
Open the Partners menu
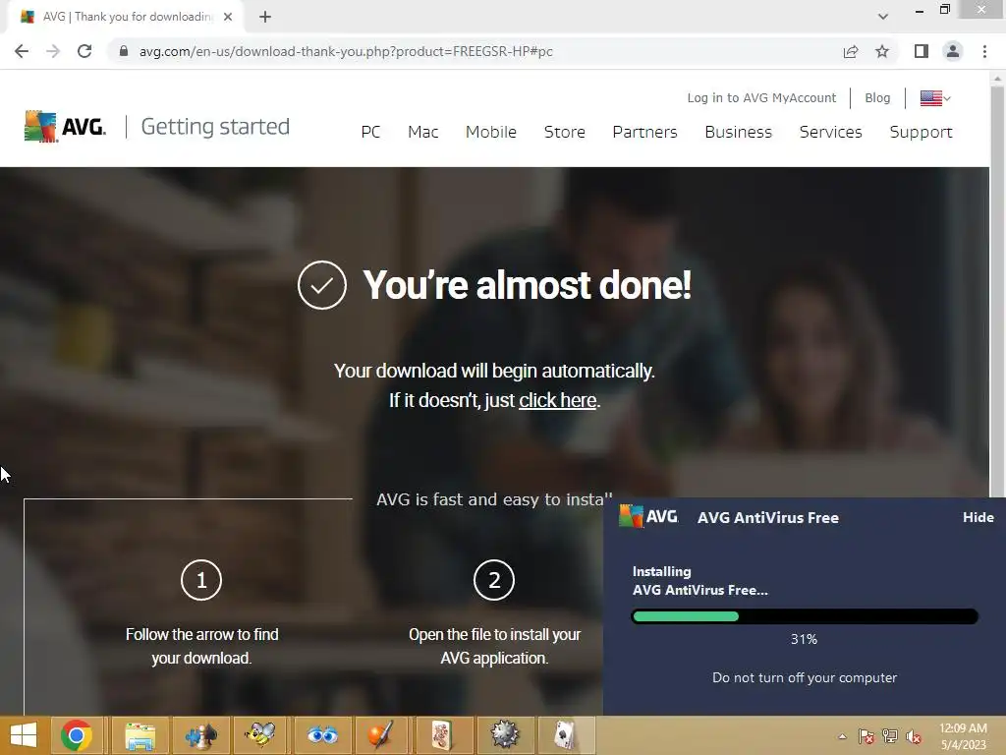[644, 132]
